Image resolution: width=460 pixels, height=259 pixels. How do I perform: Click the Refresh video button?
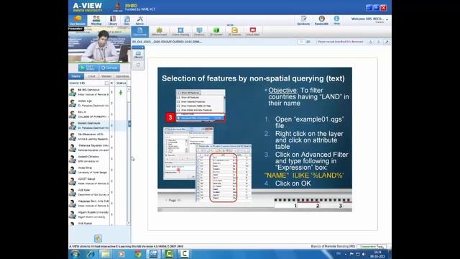[109, 68]
